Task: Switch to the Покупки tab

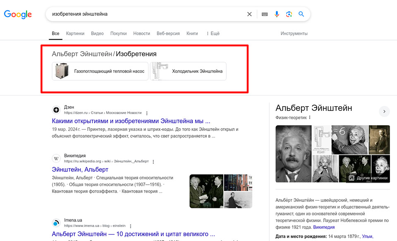Action: click(119, 33)
